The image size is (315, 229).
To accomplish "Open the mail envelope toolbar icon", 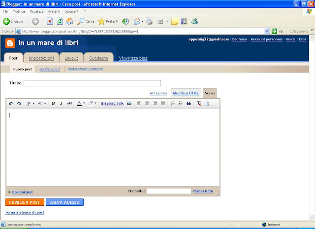I will [137, 21].
